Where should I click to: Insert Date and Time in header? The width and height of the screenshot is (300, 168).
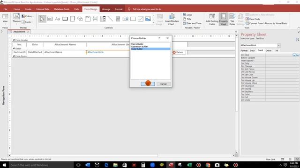tap(192, 23)
